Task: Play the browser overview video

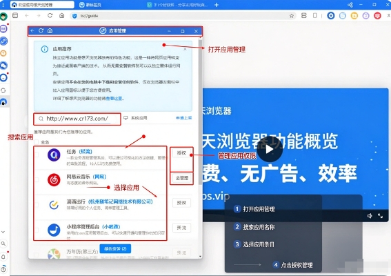Action: [270, 149]
